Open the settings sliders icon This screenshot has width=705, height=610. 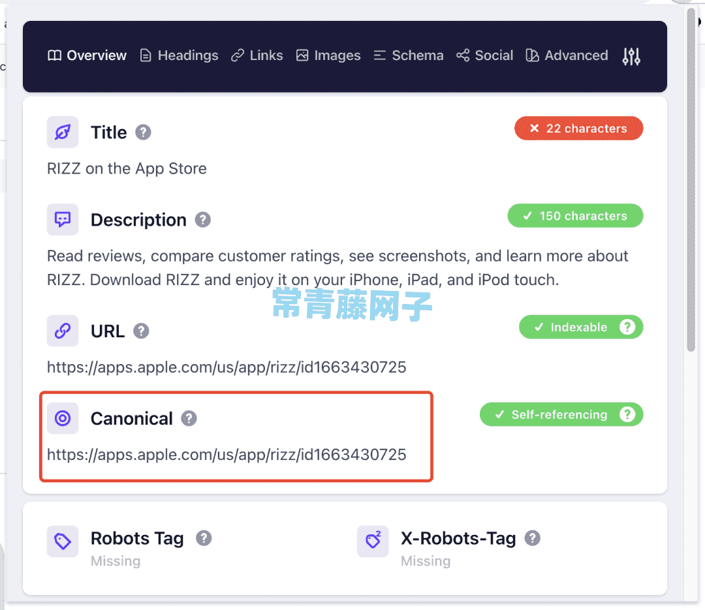pyautogui.click(x=631, y=57)
